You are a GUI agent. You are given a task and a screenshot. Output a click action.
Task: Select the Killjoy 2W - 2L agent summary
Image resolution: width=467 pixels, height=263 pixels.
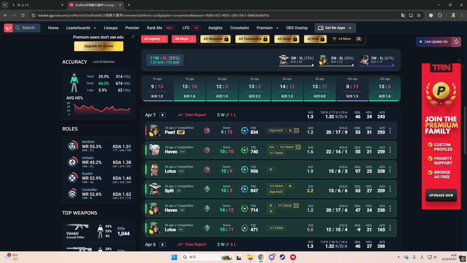click(336, 60)
